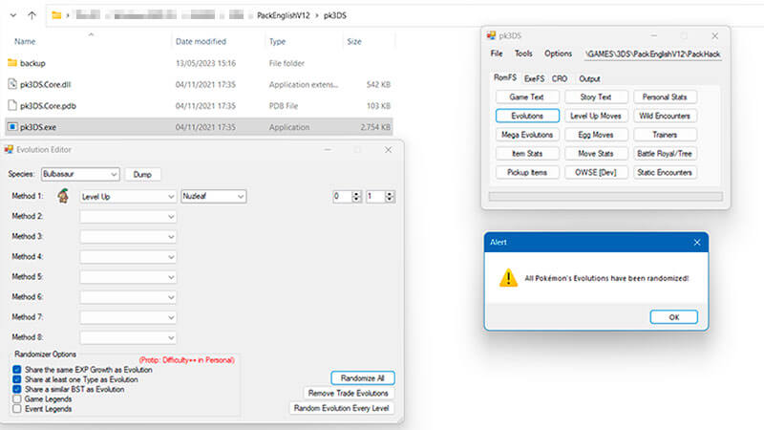Click the pk3DS.Core.pdb file icon

coord(12,105)
